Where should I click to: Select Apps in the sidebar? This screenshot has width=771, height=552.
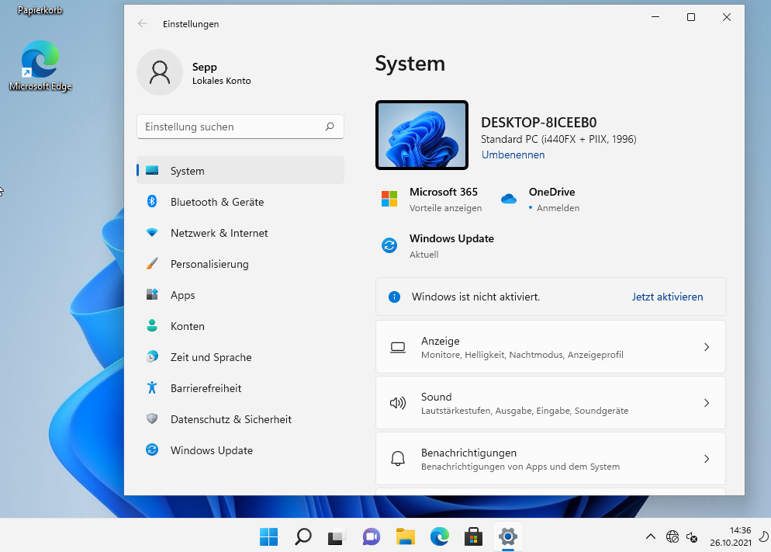pos(240,295)
